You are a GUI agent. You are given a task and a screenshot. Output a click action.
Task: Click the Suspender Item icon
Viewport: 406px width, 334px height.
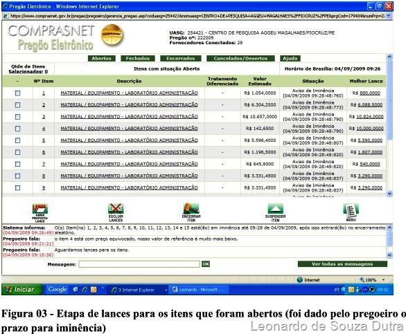275,213
